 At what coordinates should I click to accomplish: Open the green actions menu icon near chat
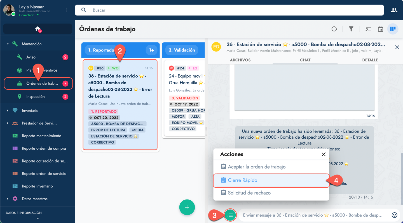pyautogui.click(x=230, y=215)
